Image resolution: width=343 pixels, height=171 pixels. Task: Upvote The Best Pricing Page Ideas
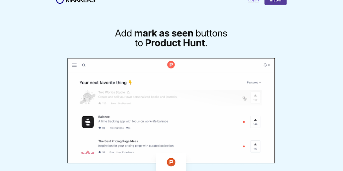[x=255, y=146]
